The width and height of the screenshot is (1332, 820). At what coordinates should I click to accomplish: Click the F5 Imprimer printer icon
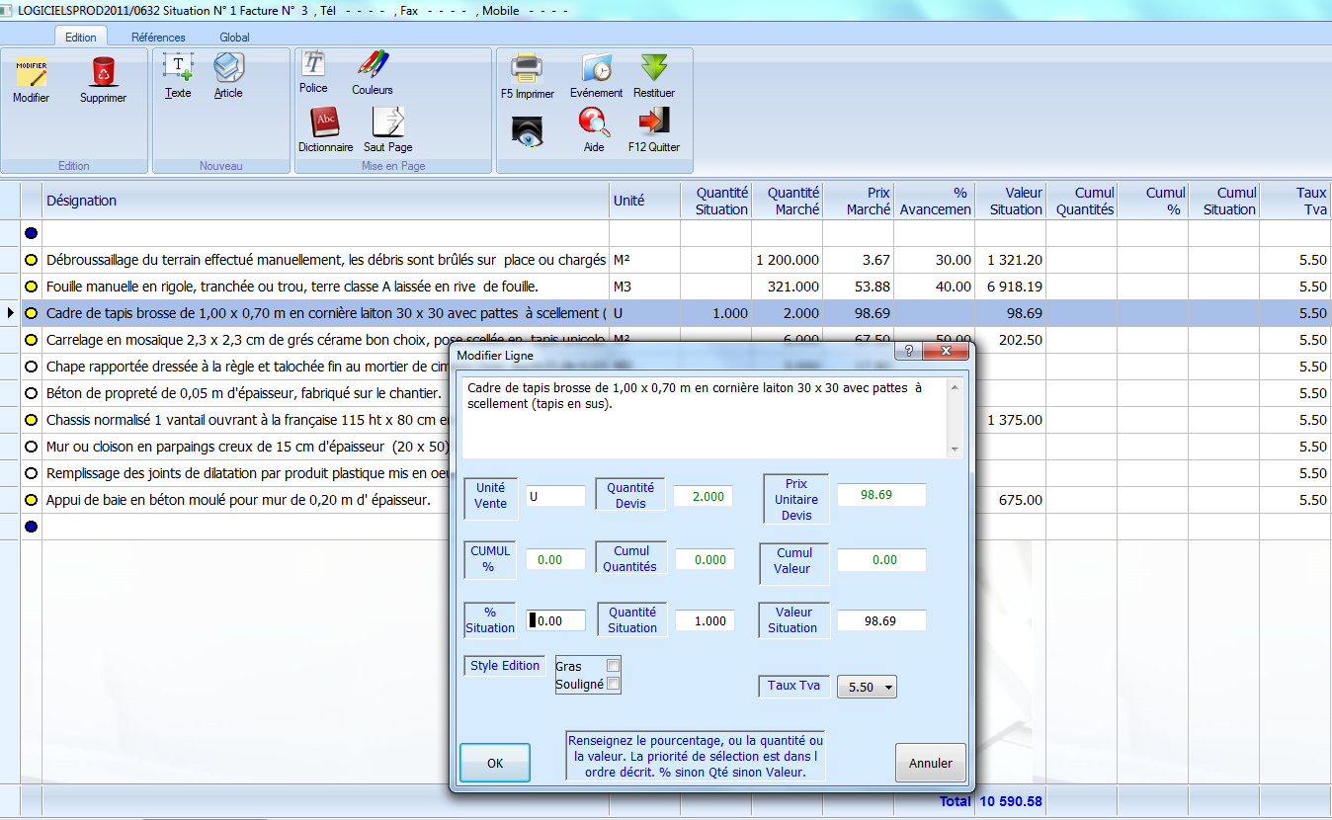[527, 70]
